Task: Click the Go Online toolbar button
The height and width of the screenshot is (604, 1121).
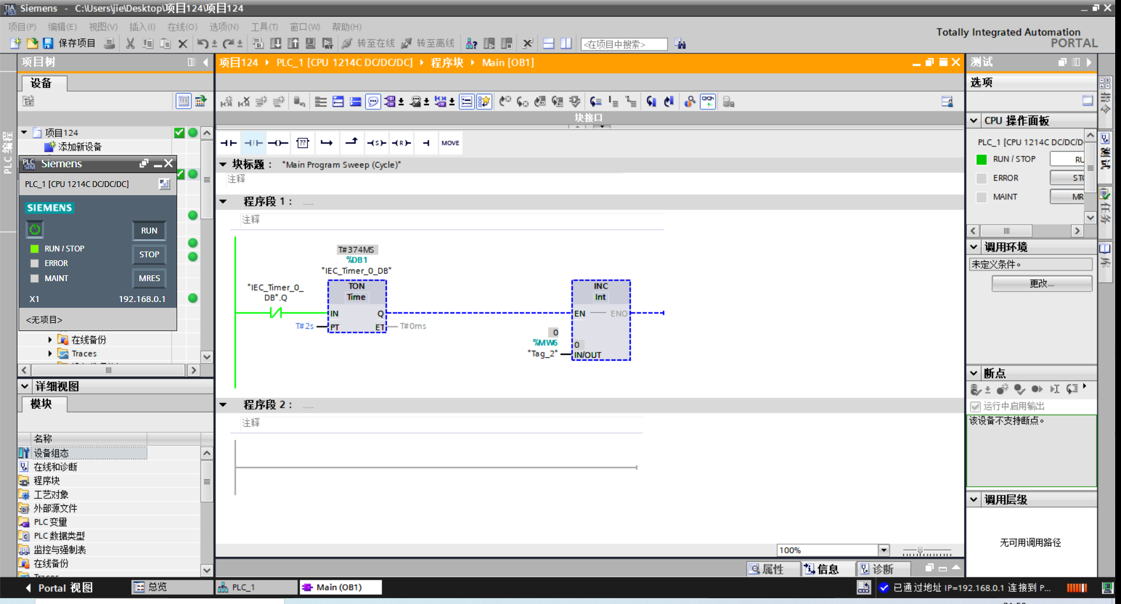Action: pyautogui.click(x=369, y=44)
